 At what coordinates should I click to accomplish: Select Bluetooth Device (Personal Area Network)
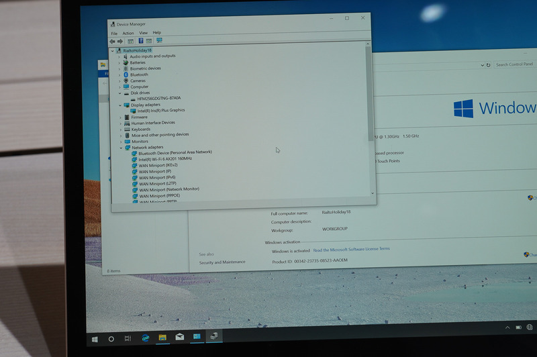[x=175, y=152]
